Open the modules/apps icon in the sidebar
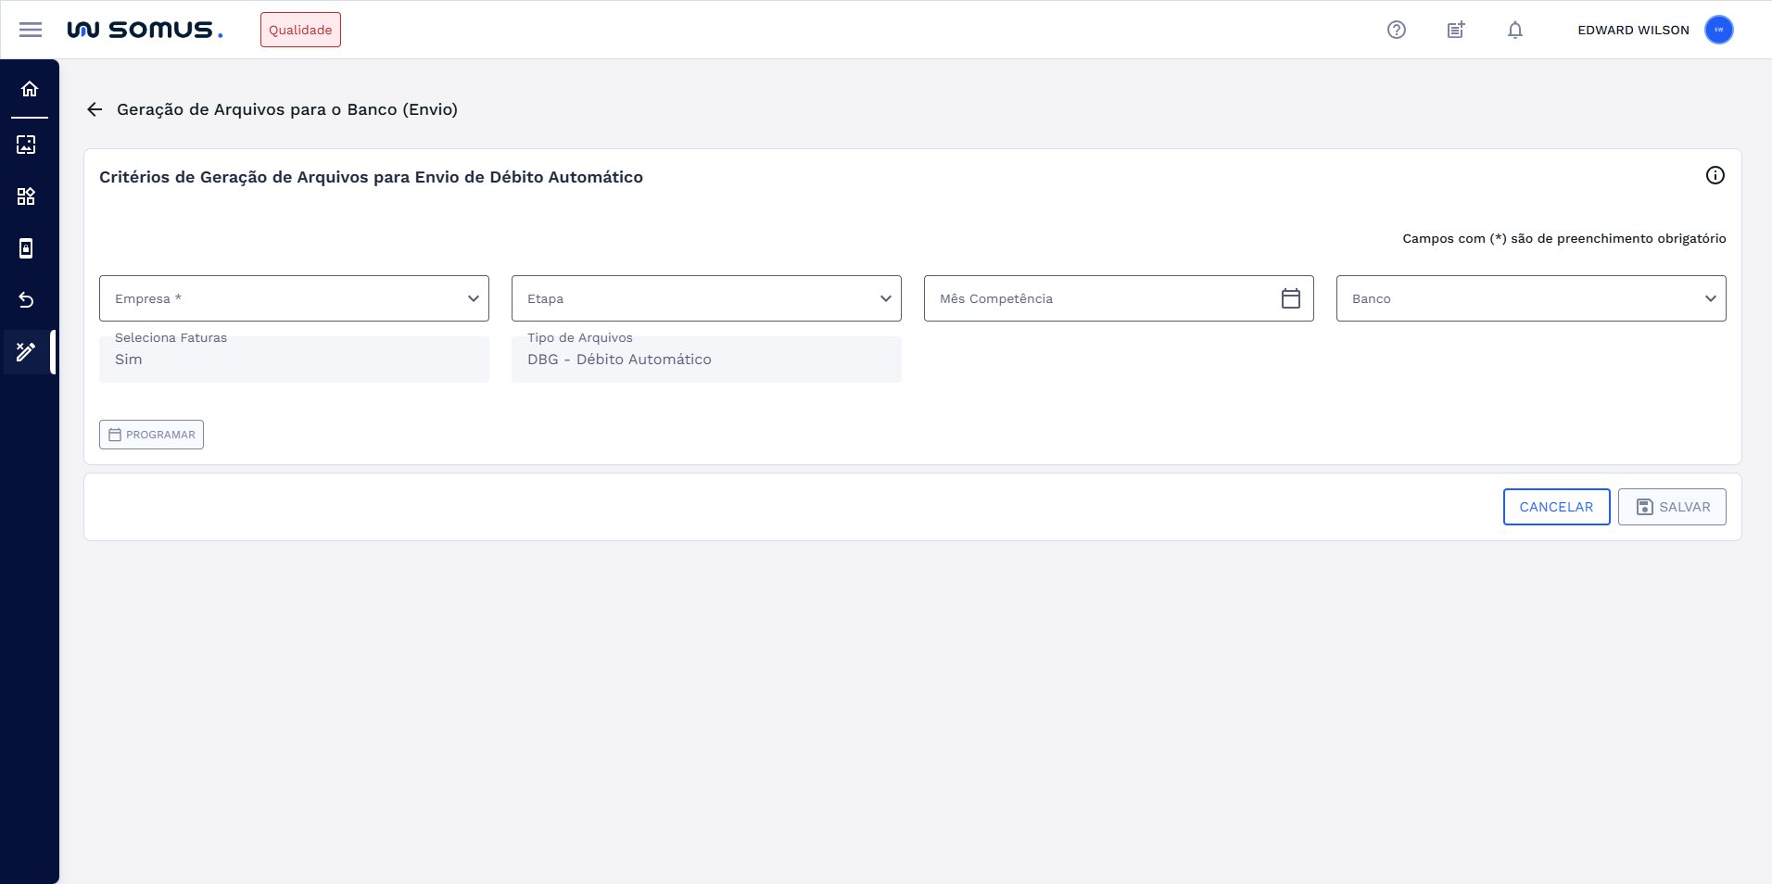Viewport: 1772px width, 884px height. click(x=29, y=196)
